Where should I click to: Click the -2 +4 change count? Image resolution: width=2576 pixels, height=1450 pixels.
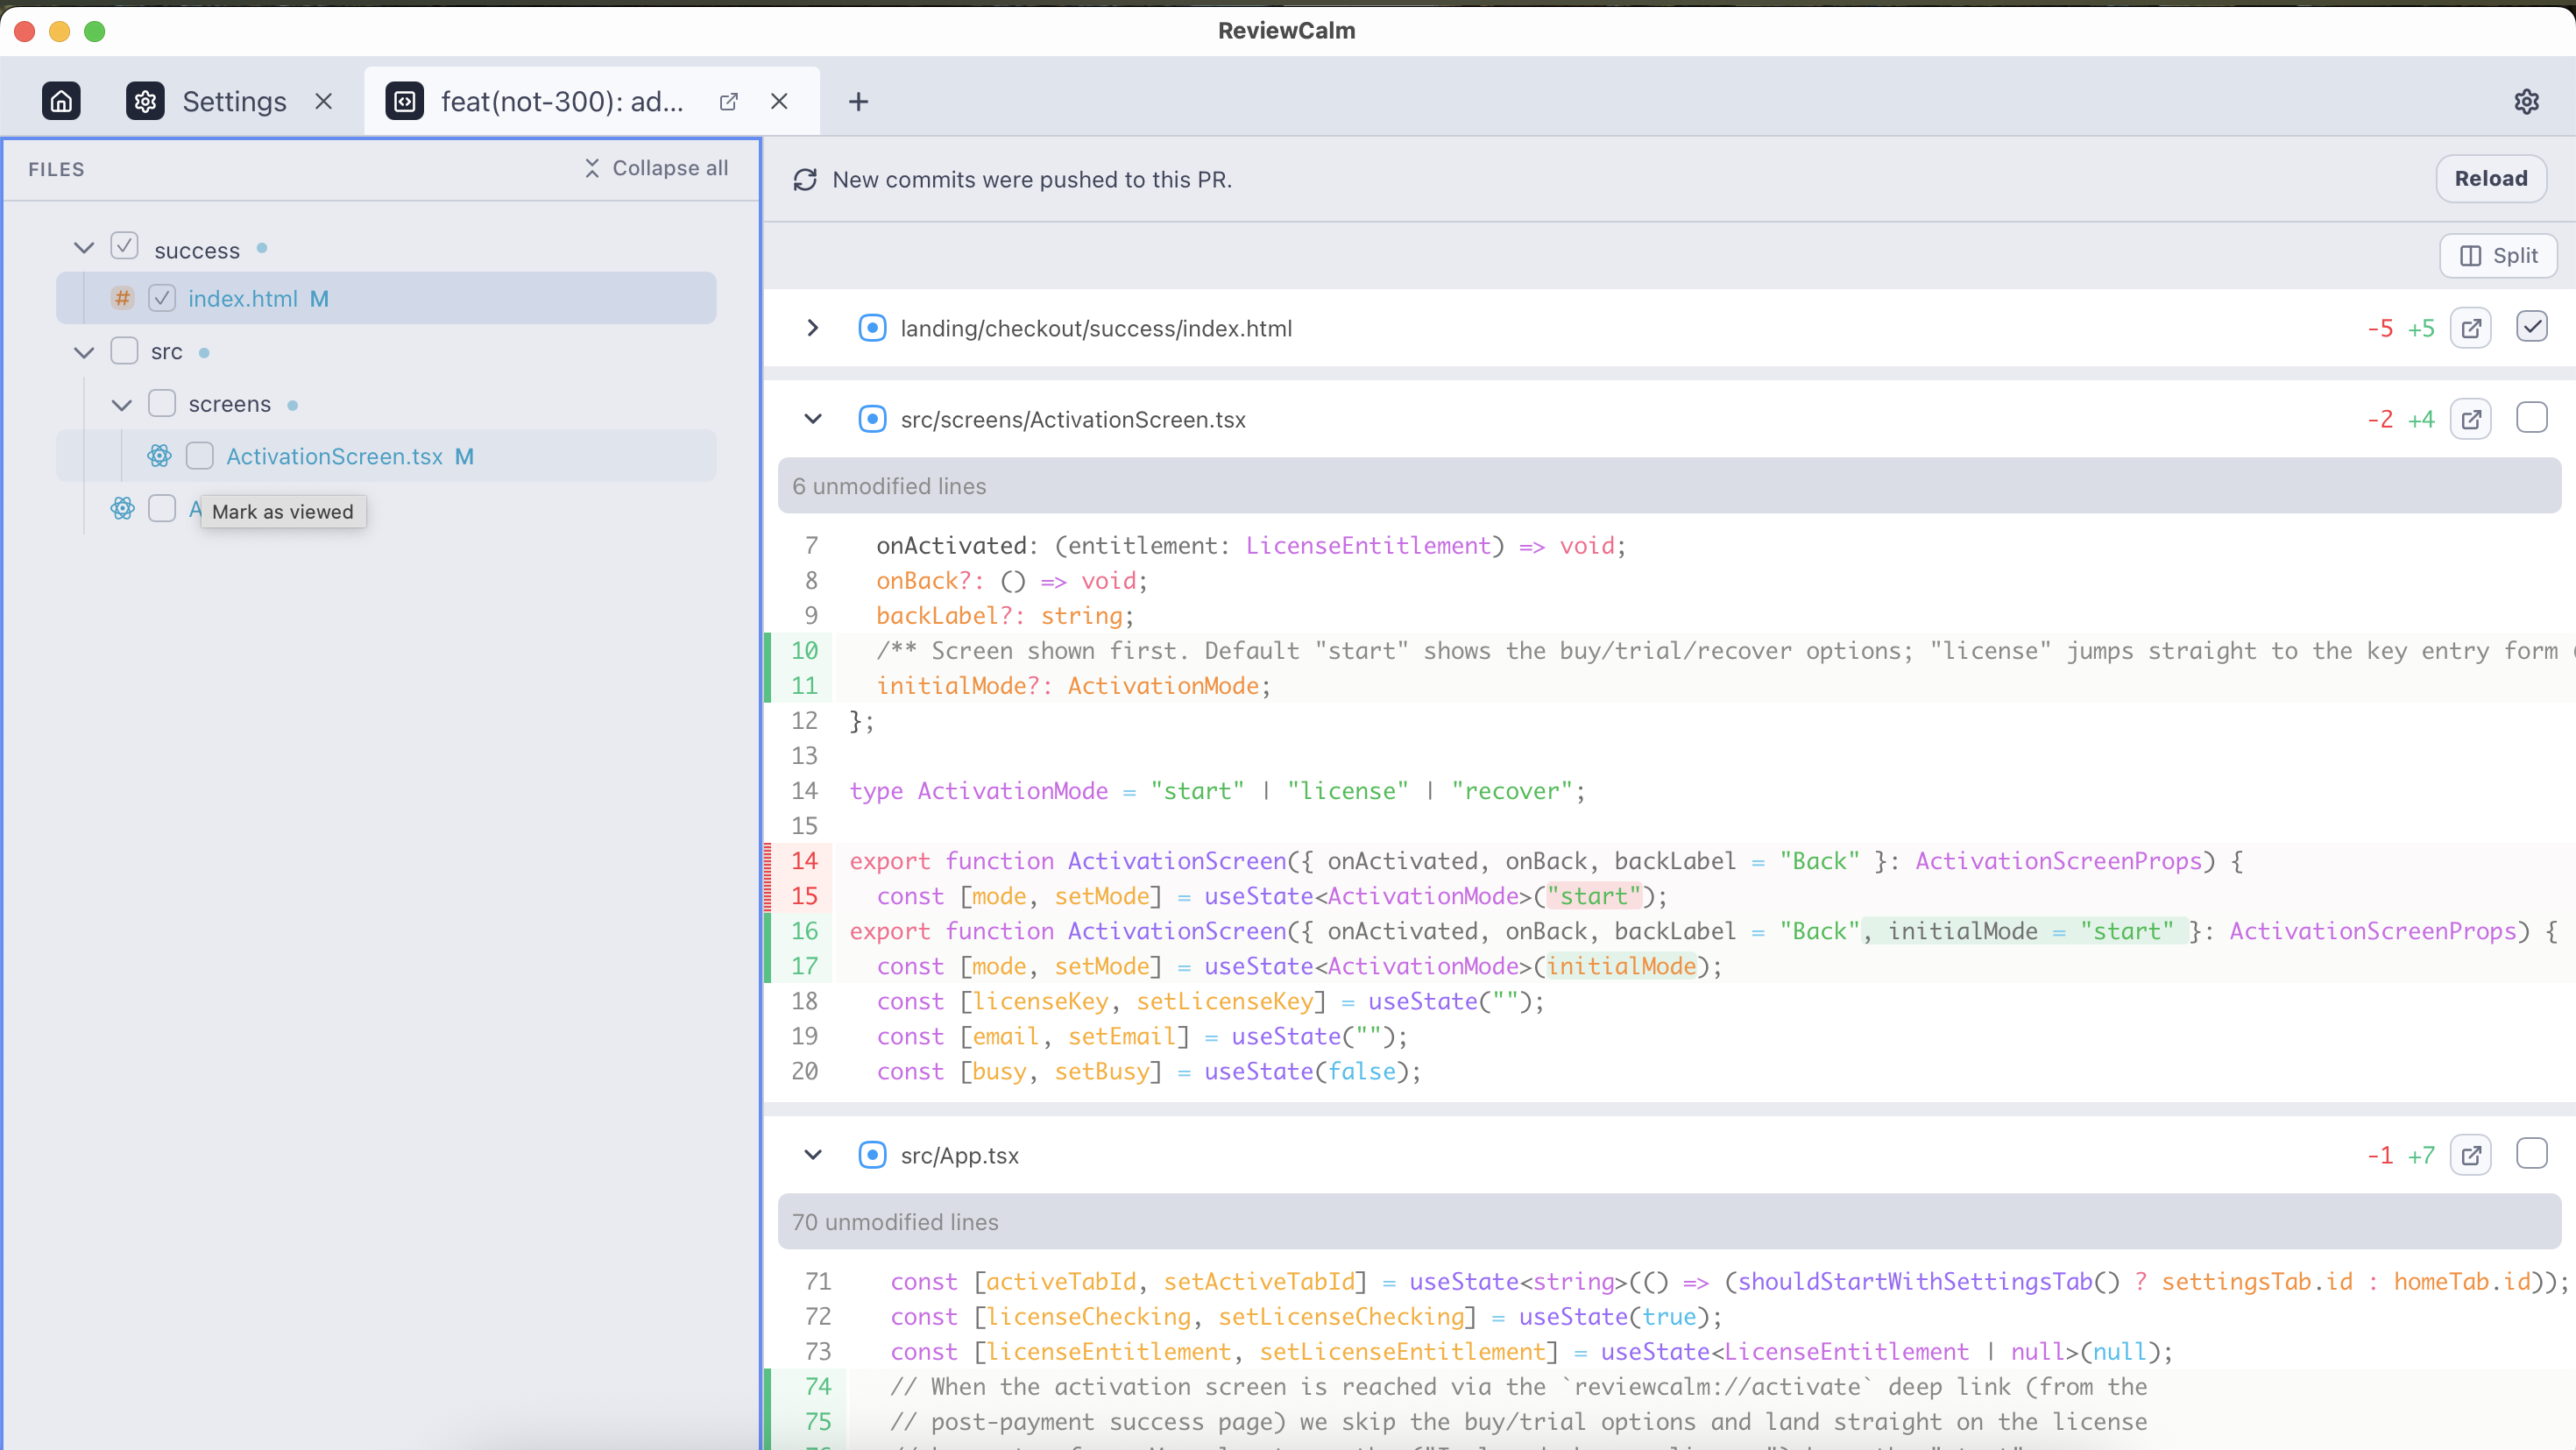(2400, 419)
